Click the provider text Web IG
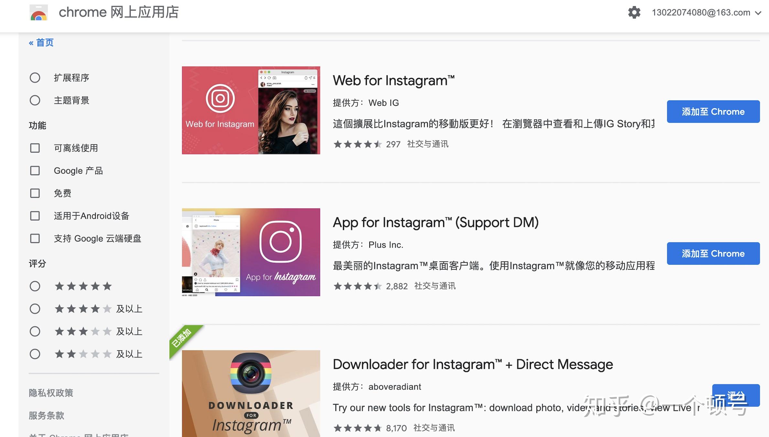 point(384,103)
